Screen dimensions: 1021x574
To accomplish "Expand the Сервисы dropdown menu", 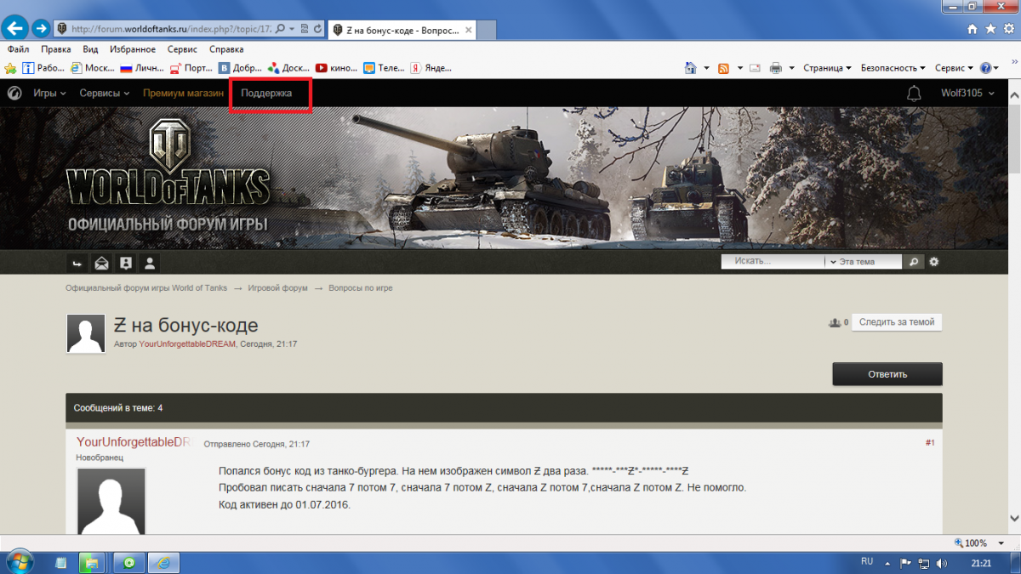I will (x=105, y=93).
